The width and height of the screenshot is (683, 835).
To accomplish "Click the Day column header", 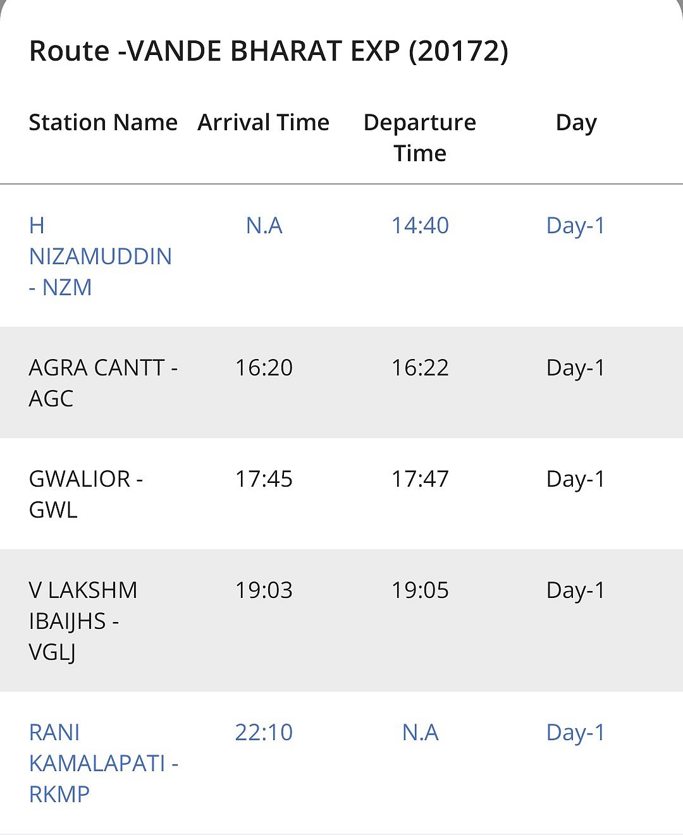I will click(575, 122).
